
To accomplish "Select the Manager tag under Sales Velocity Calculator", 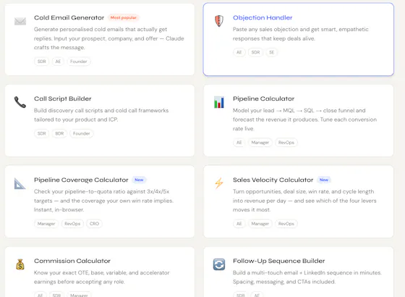I will click(260, 224).
